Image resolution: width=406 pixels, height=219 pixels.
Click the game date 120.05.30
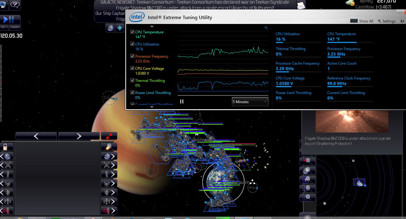coord(11,36)
